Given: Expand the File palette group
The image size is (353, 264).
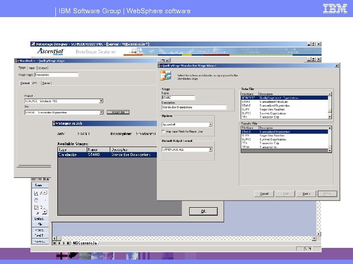Looking at the screenshot, I should click(x=40, y=224).
